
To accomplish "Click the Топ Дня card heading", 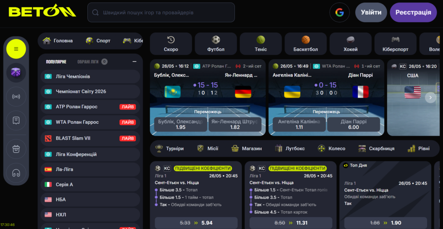I will (358, 165).
